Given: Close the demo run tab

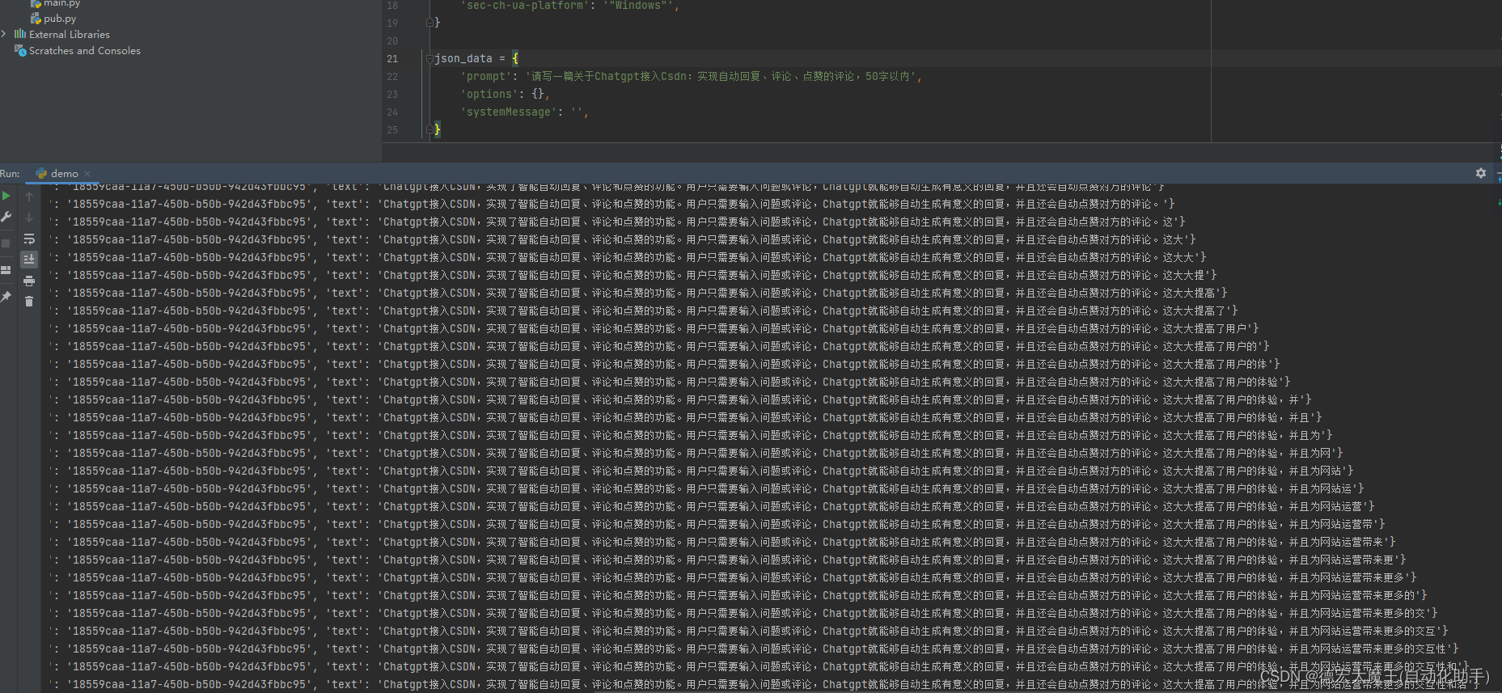Looking at the screenshot, I should pyautogui.click(x=87, y=174).
